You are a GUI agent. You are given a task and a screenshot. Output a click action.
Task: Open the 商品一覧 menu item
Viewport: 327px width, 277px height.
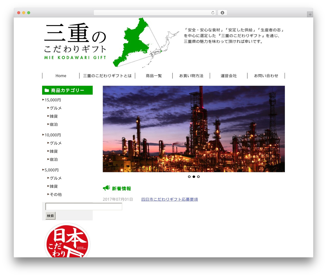(x=154, y=76)
